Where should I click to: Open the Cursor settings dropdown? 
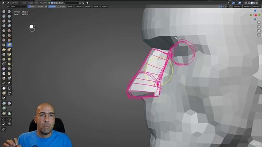point(105,7)
